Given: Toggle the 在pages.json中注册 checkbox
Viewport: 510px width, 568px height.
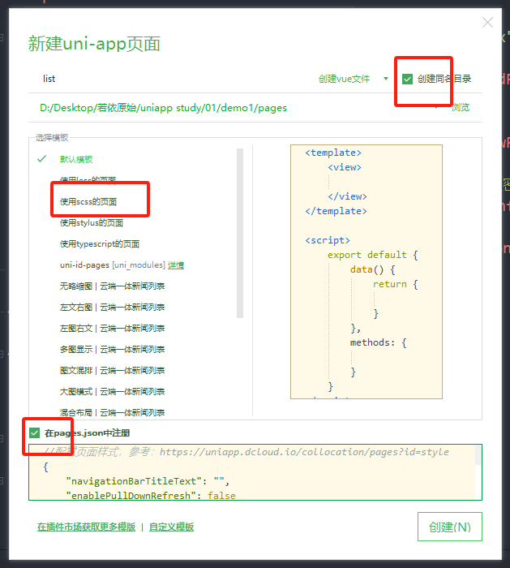Looking at the screenshot, I should [x=34, y=432].
